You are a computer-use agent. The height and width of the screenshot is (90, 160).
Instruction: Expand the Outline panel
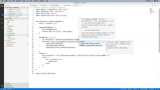pos(16,83)
